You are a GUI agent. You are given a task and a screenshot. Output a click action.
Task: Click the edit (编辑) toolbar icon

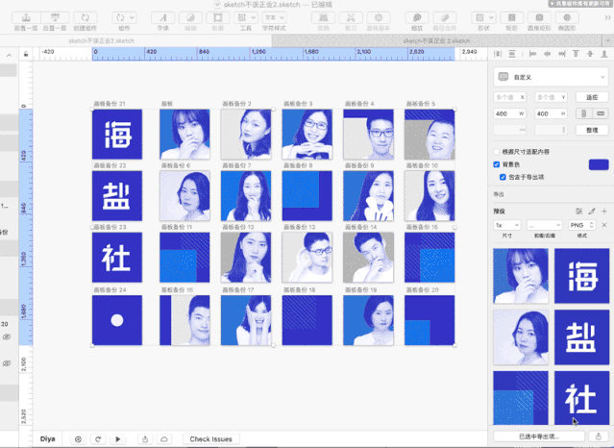pos(190,17)
